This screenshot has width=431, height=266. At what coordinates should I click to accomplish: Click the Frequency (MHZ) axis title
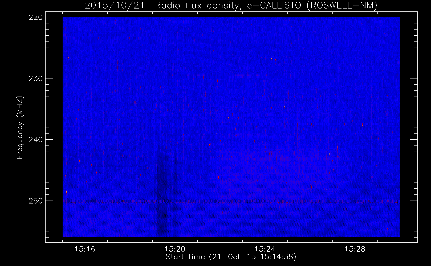coord(20,128)
